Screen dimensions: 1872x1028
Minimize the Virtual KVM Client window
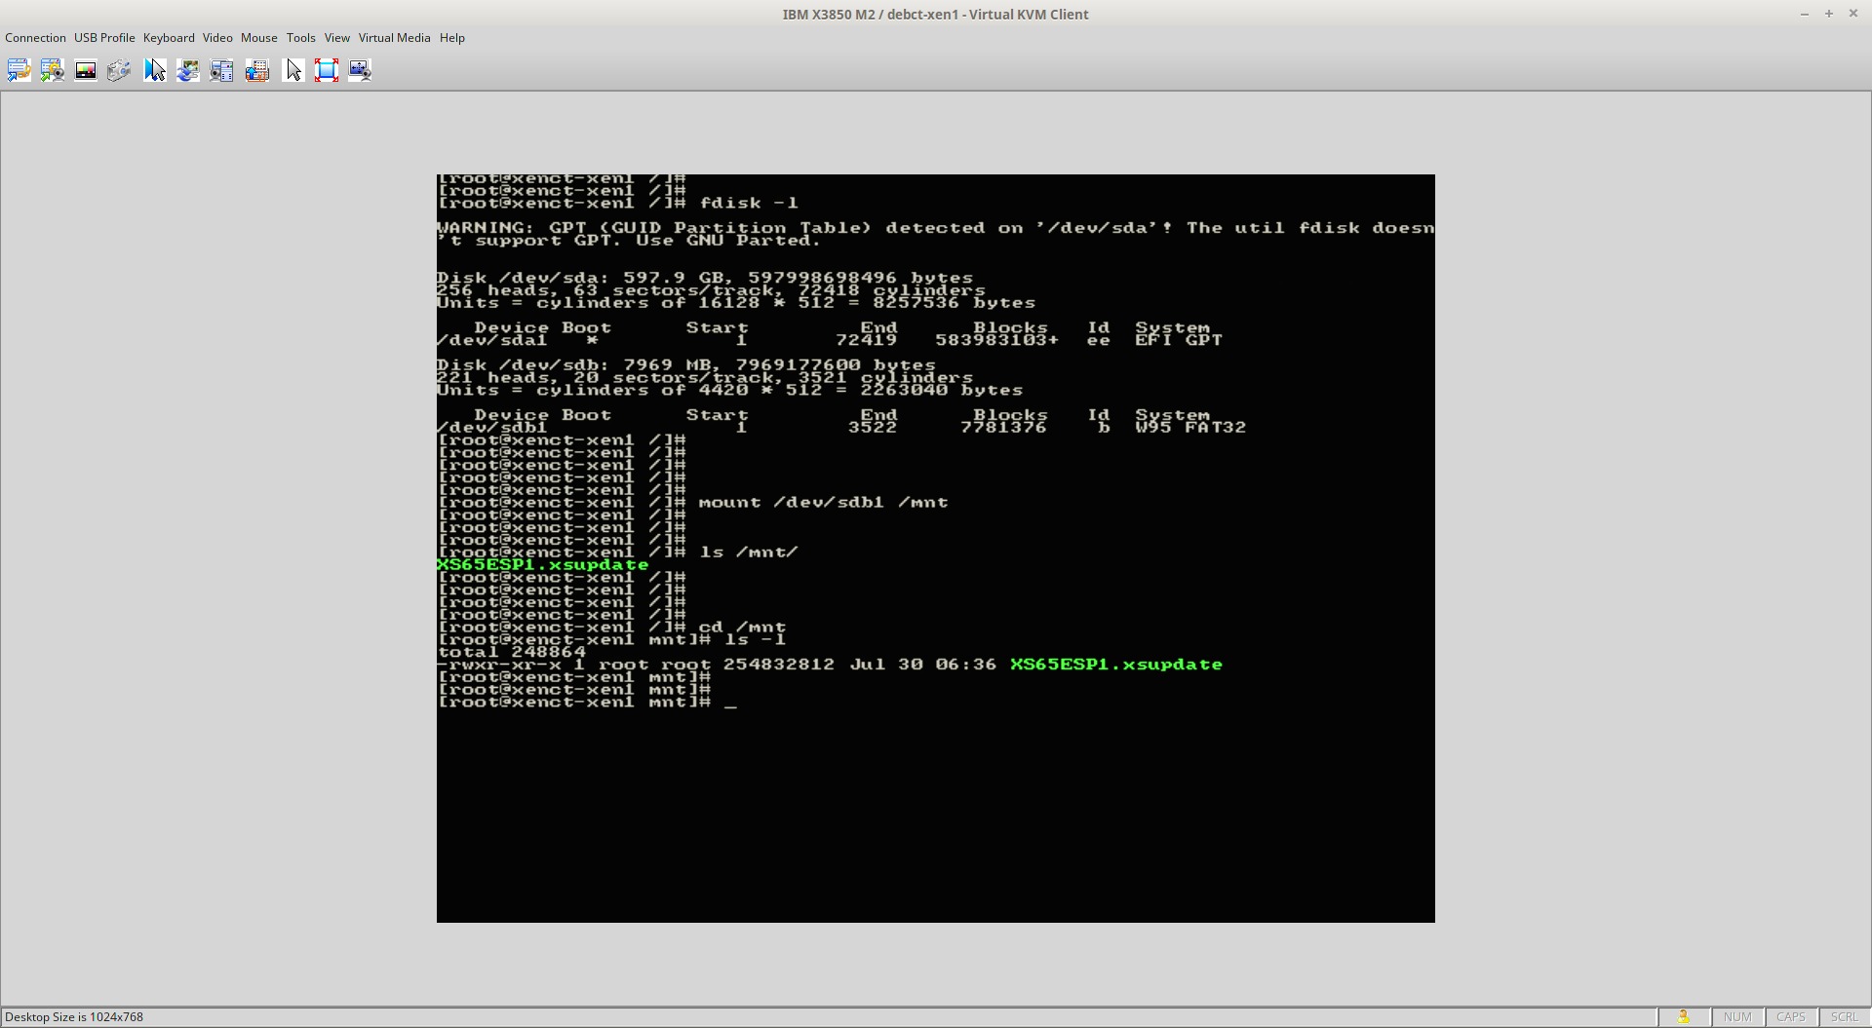click(x=1804, y=14)
